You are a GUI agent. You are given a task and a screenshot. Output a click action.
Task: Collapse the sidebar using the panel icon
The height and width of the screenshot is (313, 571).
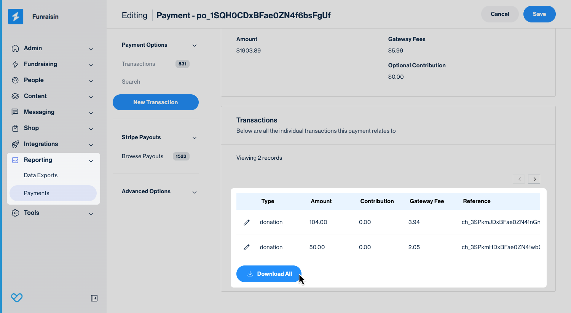pyautogui.click(x=94, y=298)
